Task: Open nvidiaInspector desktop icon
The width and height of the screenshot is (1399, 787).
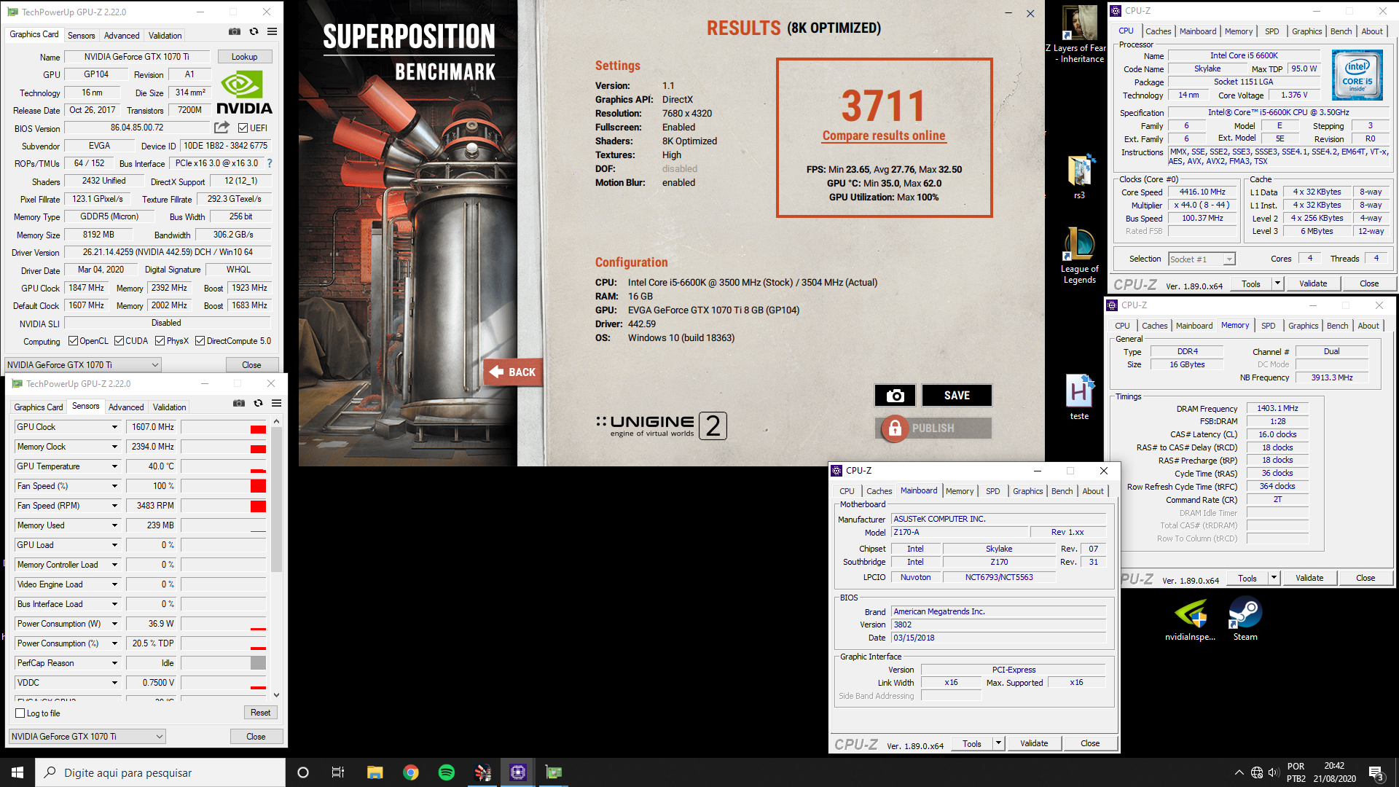Action: (1190, 620)
